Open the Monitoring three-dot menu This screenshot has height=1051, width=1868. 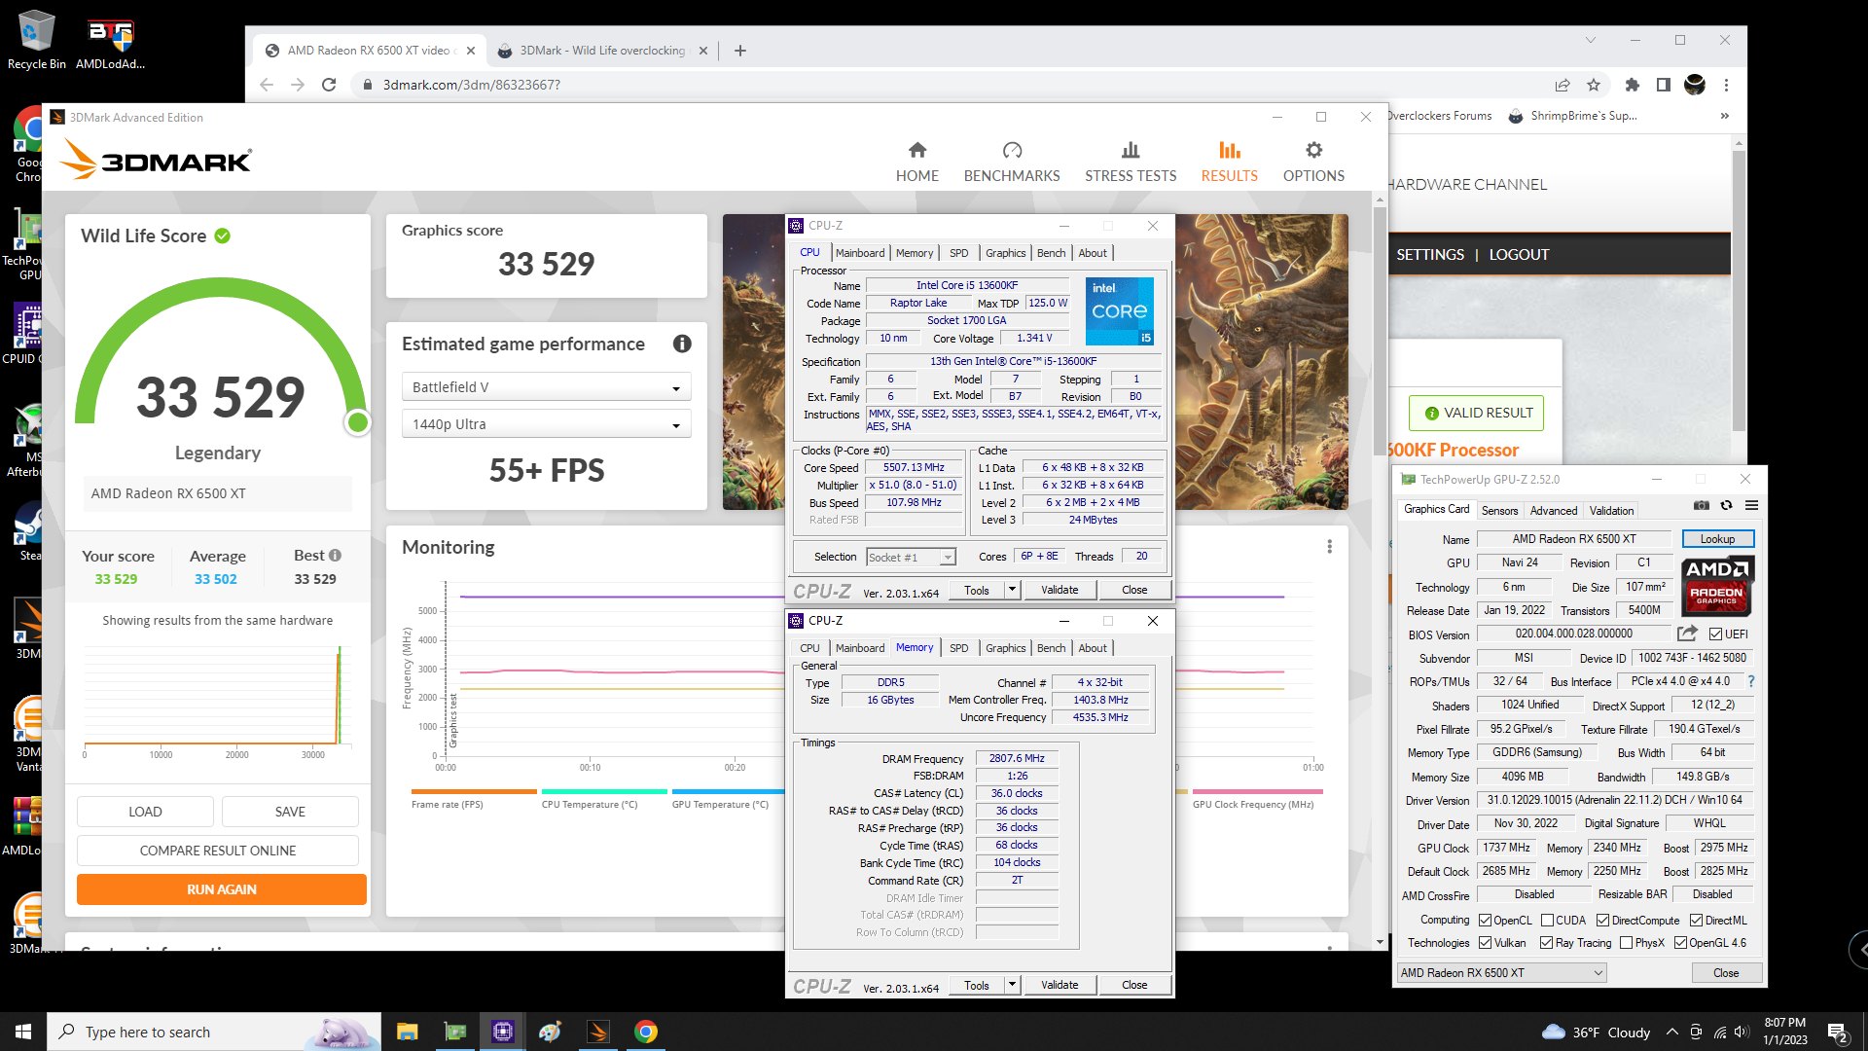point(1329,547)
